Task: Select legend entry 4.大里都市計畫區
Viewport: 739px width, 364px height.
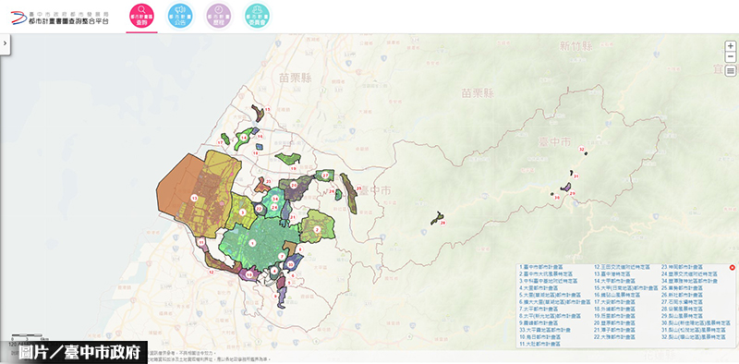Action: [539, 287]
